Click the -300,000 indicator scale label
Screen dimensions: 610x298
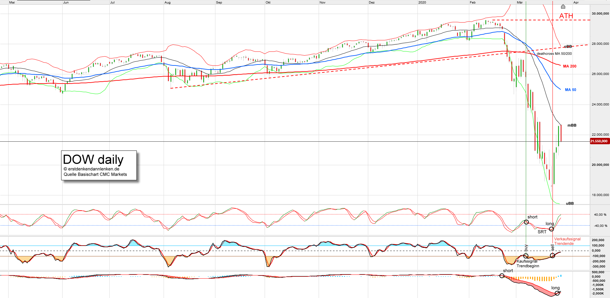[598, 267]
